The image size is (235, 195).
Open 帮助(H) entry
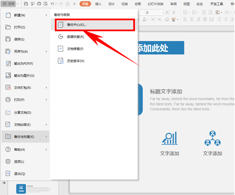pyautogui.click(x=26, y=149)
